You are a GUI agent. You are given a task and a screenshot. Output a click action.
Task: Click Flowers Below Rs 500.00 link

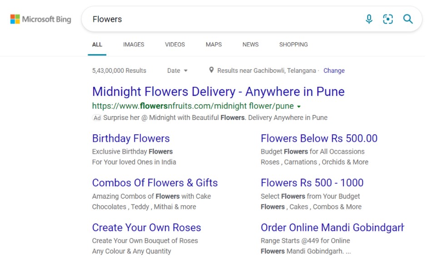click(319, 138)
